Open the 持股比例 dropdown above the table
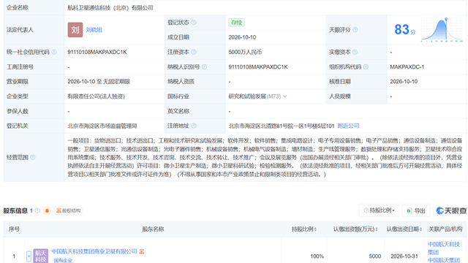 [x=379, y=210]
